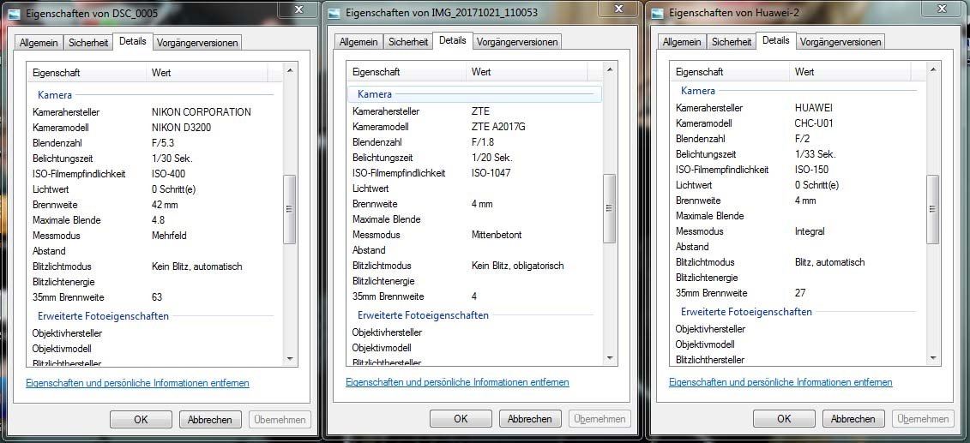
Task: Click scrollbar thumb in Huawei-2 details list
Action: coord(933,209)
